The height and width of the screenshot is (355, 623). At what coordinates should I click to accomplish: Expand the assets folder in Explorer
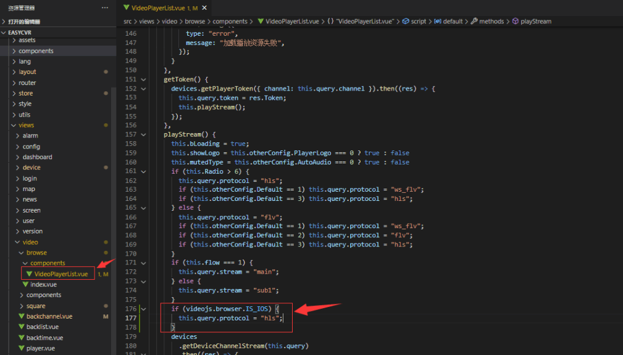tap(27, 40)
